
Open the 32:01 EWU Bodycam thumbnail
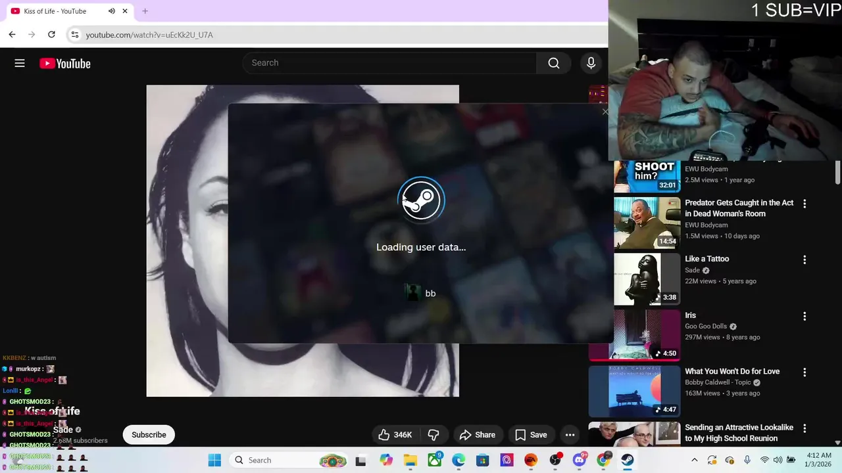[x=647, y=176]
